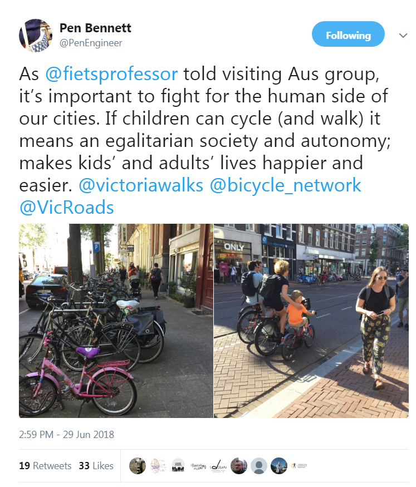The width and height of the screenshot is (416, 487).
Task: Open the Barcelona logo liker avatar
Action: [x=198, y=465]
